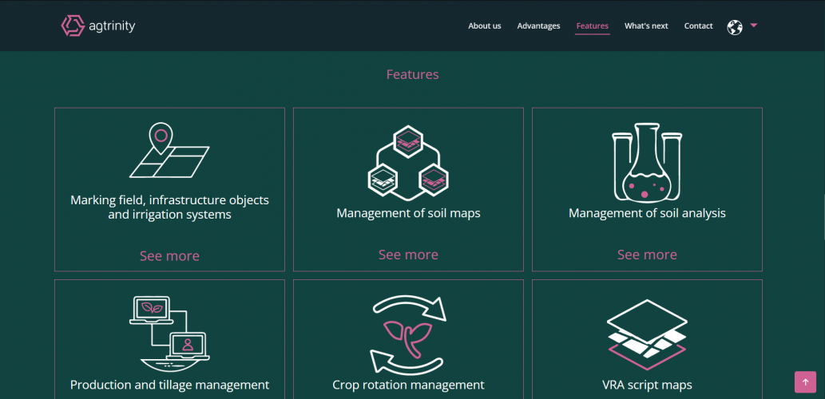
Task: Click the page vertical scrollbar thumb
Action: [x=823, y=216]
